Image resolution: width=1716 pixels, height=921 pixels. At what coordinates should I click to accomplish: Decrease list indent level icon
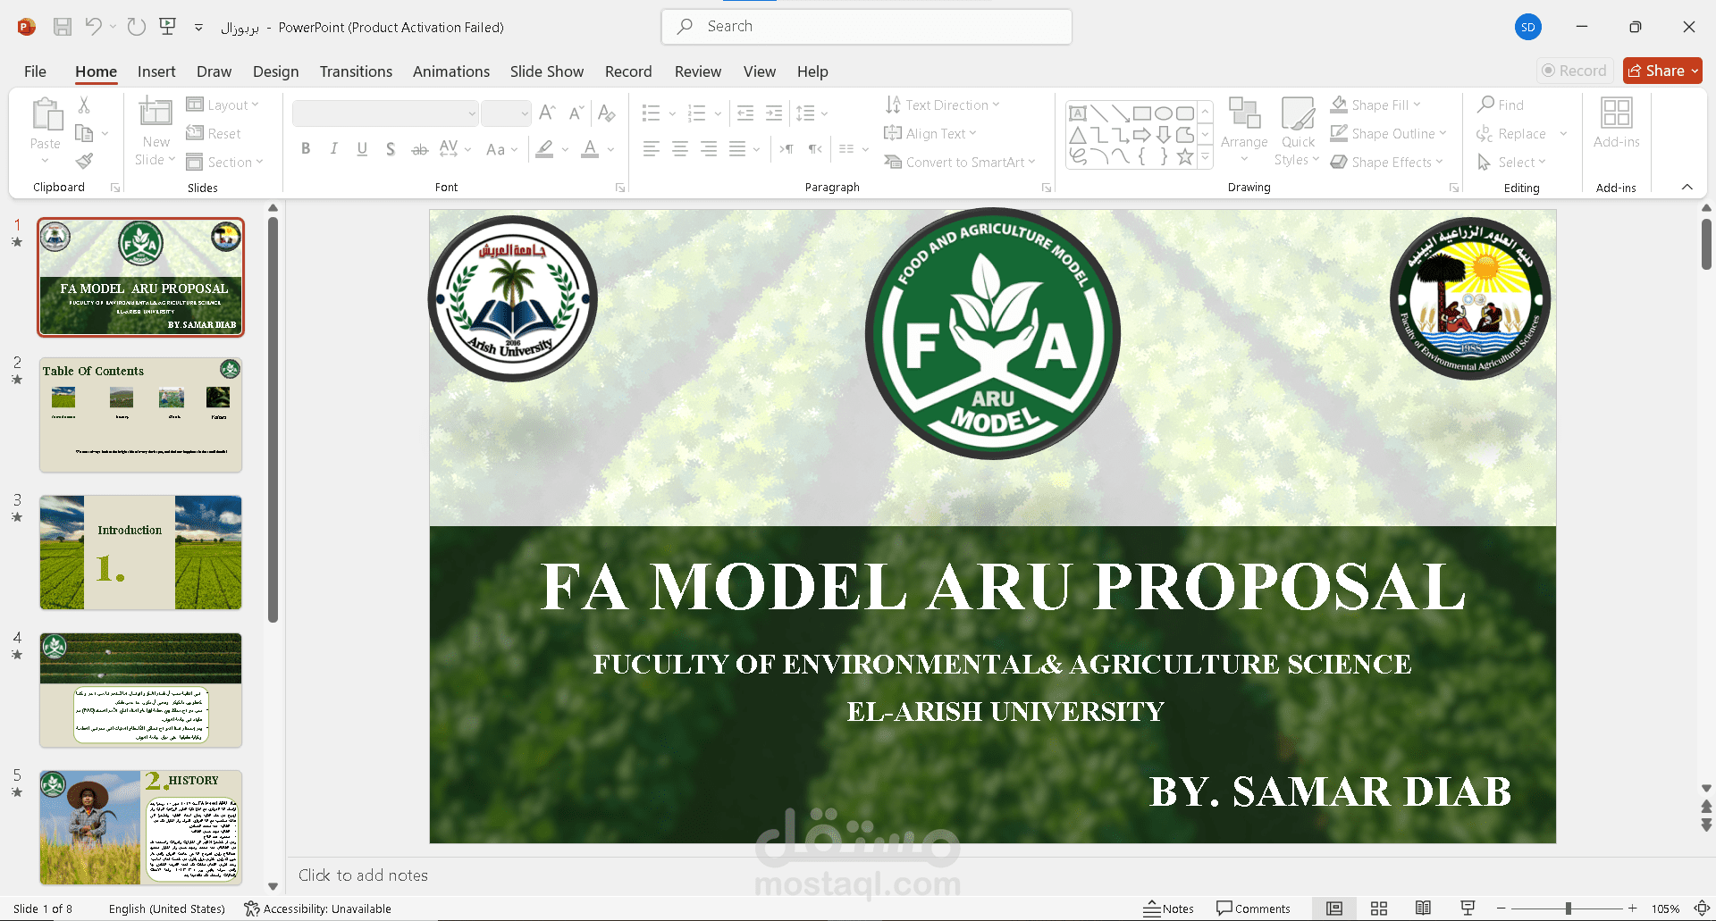point(745,113)
